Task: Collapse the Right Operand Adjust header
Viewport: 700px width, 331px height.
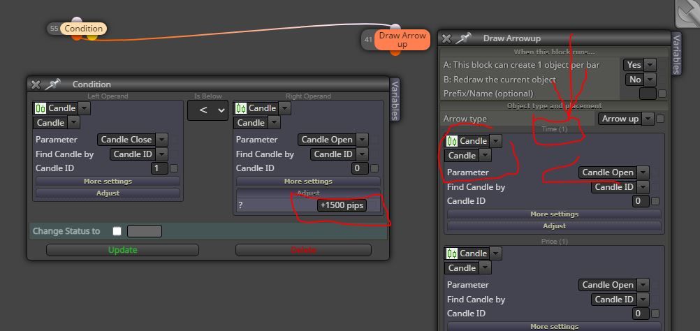Action: (308, 193)
